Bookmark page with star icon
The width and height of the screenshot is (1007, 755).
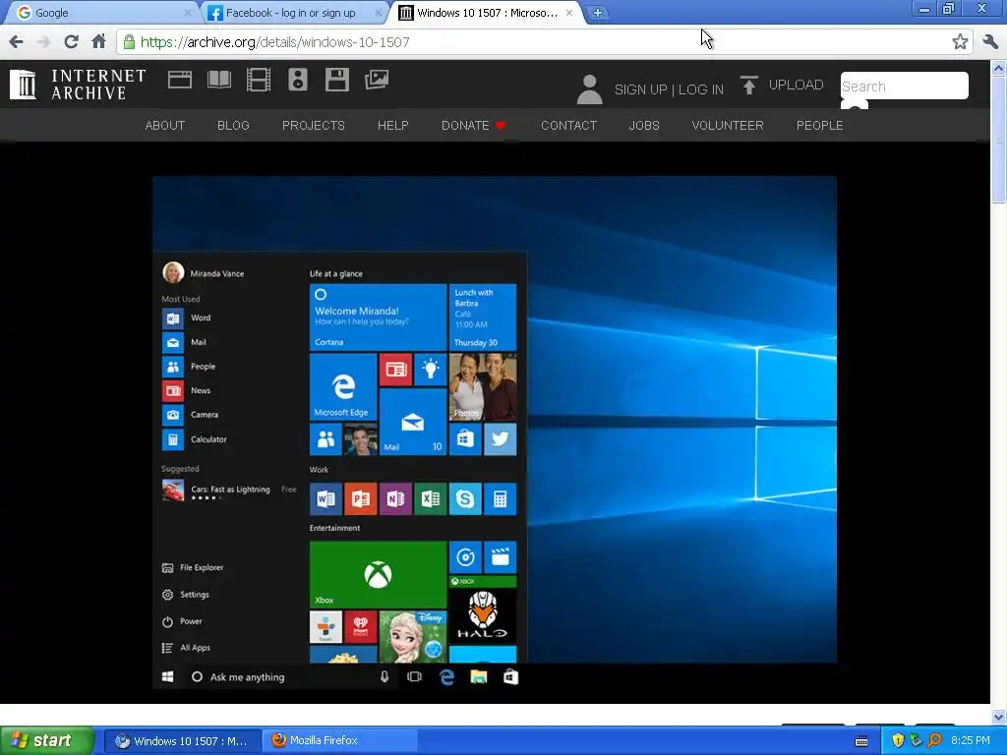(960, 42)
